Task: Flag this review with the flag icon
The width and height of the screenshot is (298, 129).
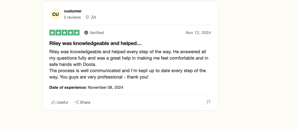Action: pyautogui.click(x=209, y=102)
